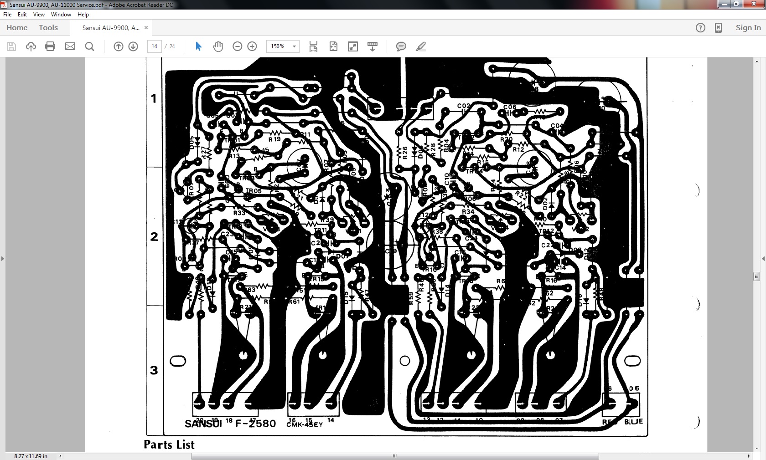Image resolution: width=766 pixels, height=460 pixels.
Task: Click the 'CMK-45EY' board marking
Action: (305, 424)
